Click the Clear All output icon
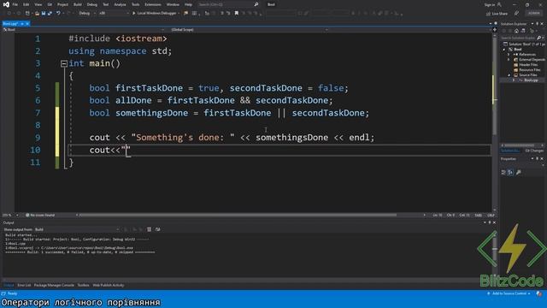 [150, 229]
